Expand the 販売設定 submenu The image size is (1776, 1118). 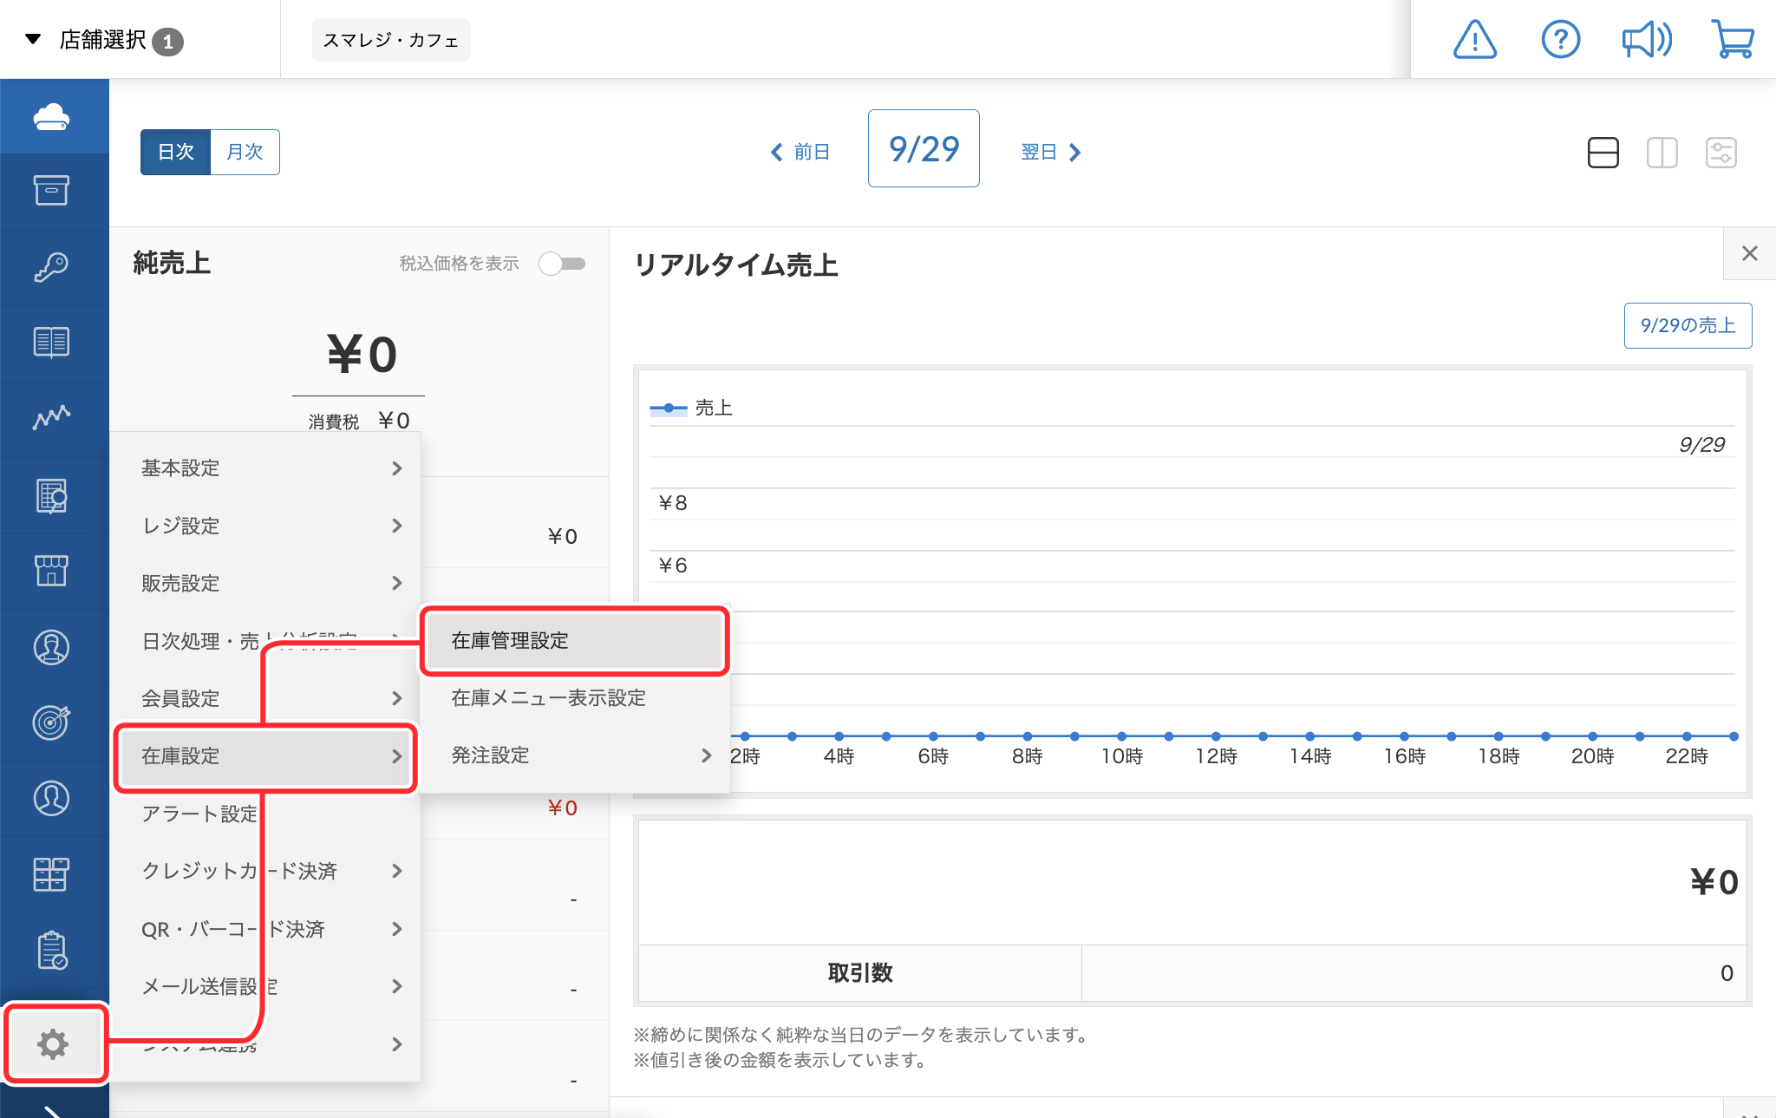(x=266, y=583)
